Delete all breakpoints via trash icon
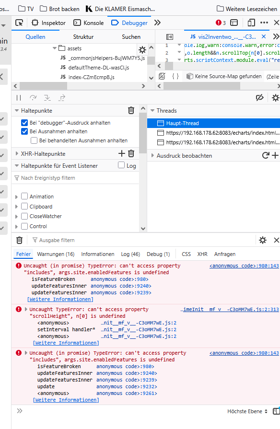The width and height of the screenshot is (280, 429). 131,111
